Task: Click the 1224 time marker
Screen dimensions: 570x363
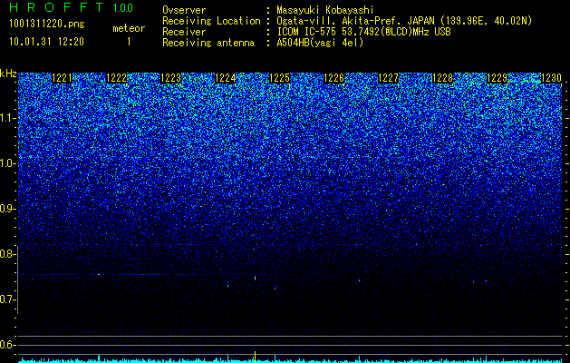Action: [225, 78]
